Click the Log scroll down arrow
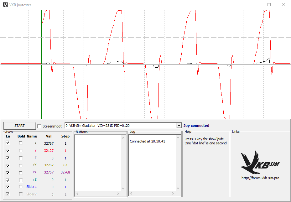The image size is (291, 202). (x=178, y=188)
